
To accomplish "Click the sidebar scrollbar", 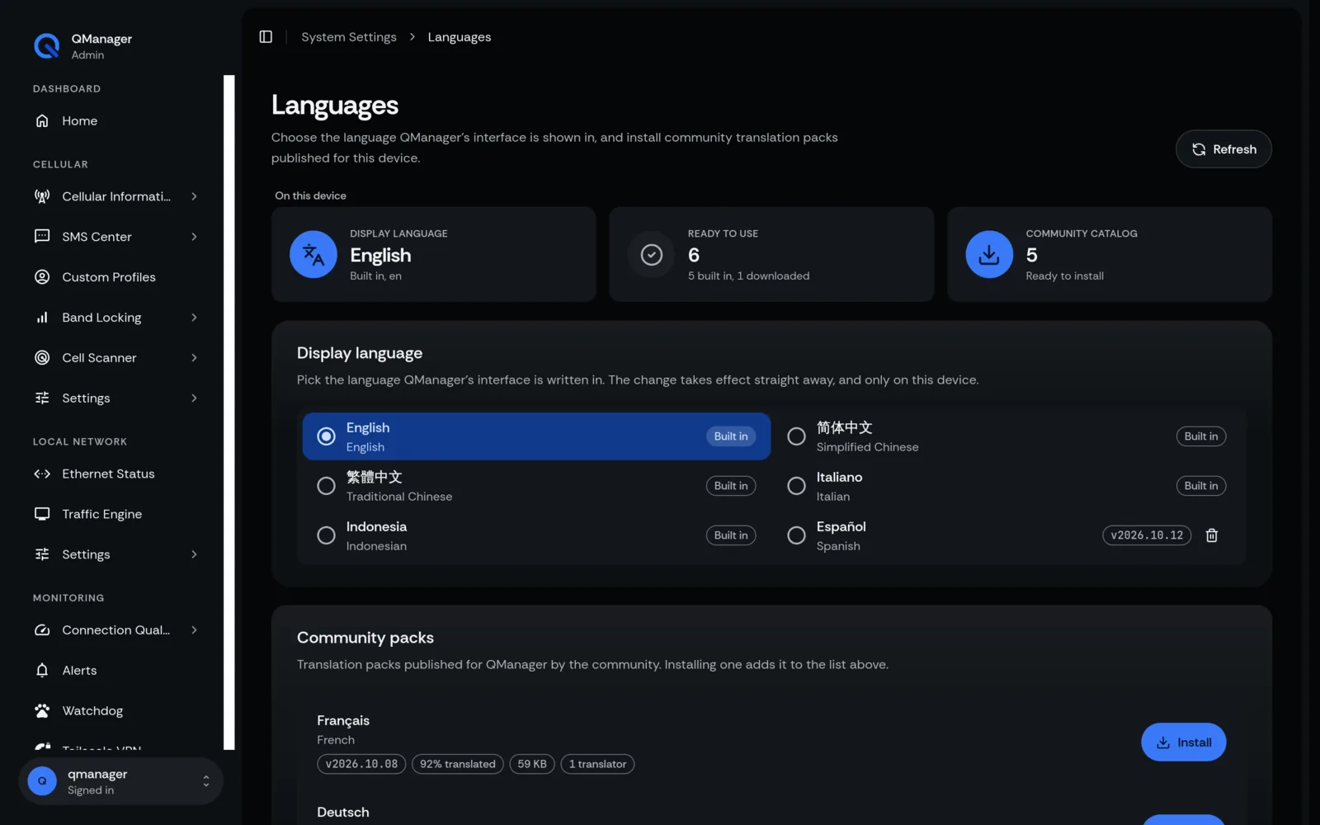I will [229, 412].
